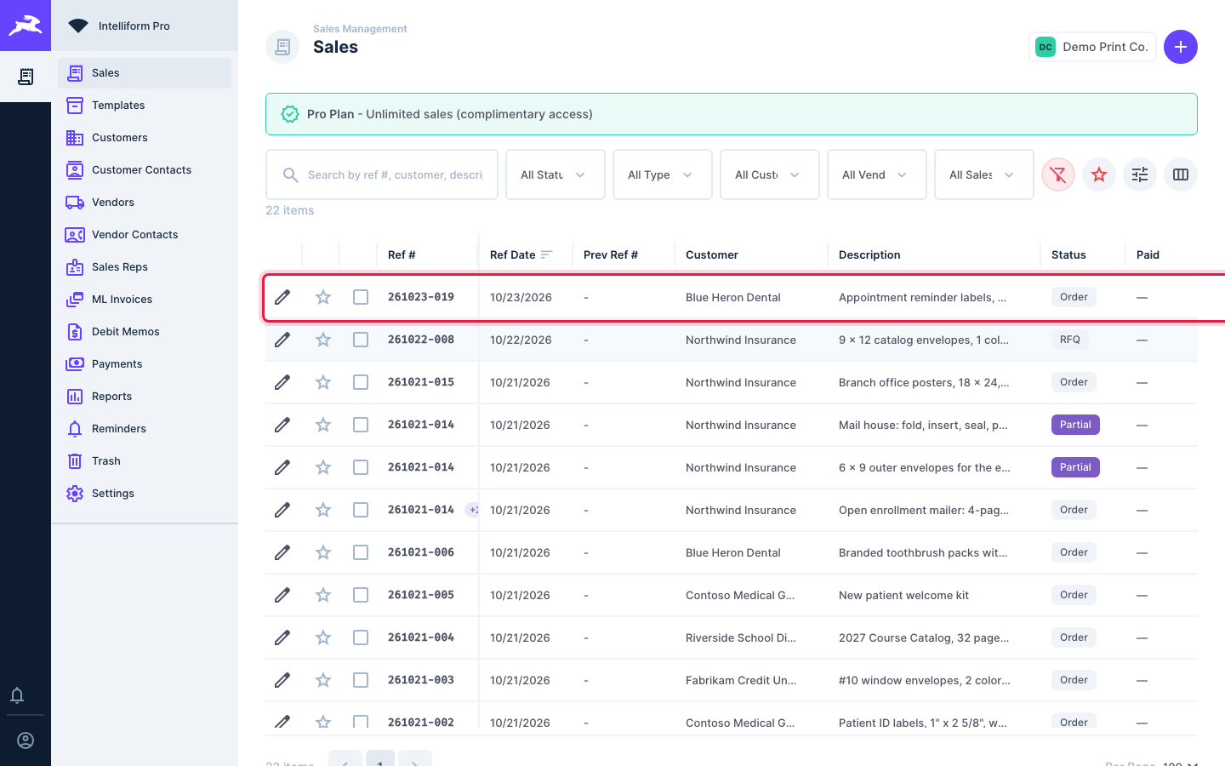Open the user account icon
This screenshot has width=1225, height=766.
(x=26, y=740)
